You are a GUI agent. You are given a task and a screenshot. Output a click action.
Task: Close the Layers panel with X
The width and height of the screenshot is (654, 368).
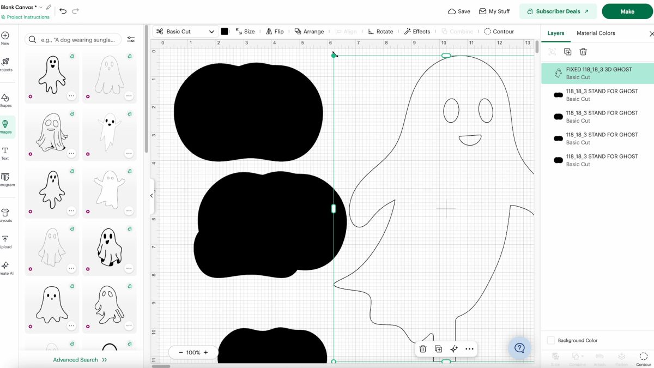[651, 33]
